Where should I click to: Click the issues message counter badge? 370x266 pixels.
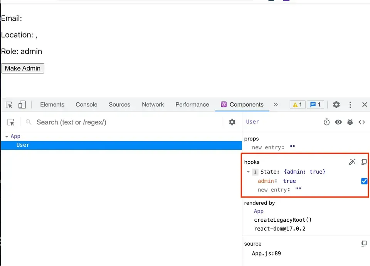pyautogui.click(x=315, y=104)
